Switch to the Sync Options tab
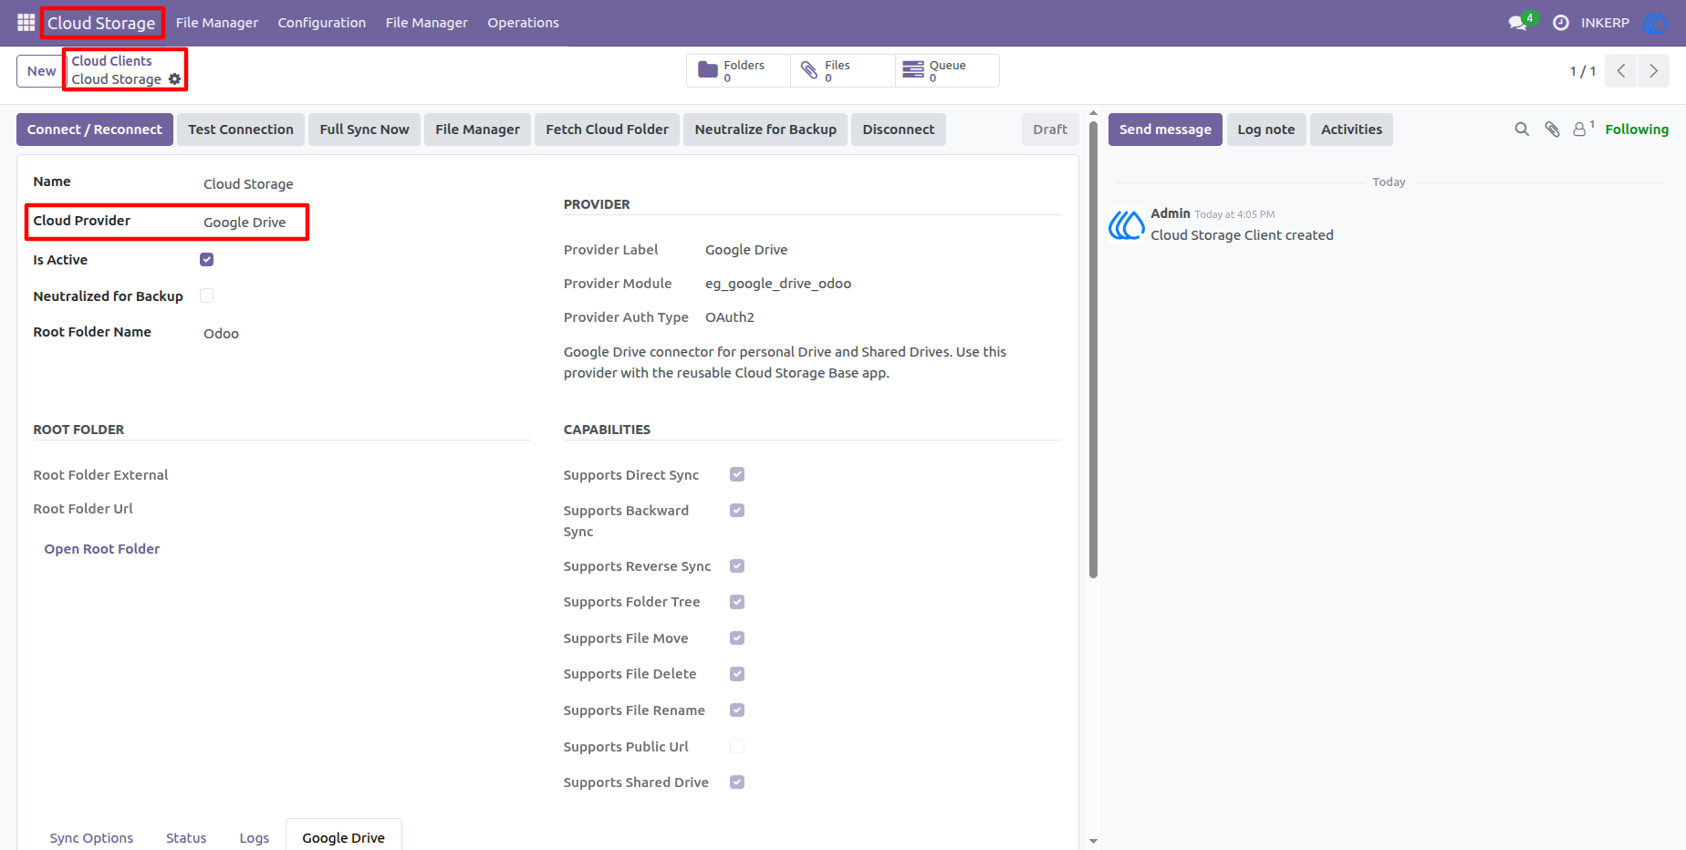Image resolution: width=1686 pixels, height=850 pixels. (91, 837)
